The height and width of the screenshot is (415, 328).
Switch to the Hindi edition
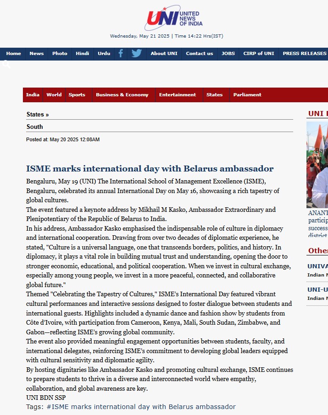click(x=82, y=54)
